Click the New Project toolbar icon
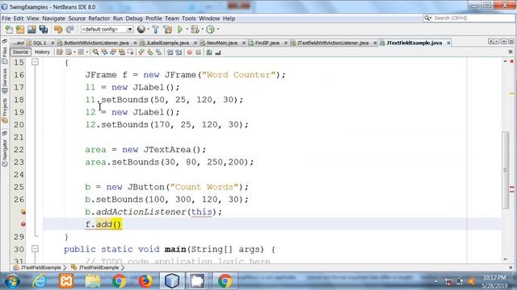Viewport: 517px width, 290px height. click(x=20, y=30)
